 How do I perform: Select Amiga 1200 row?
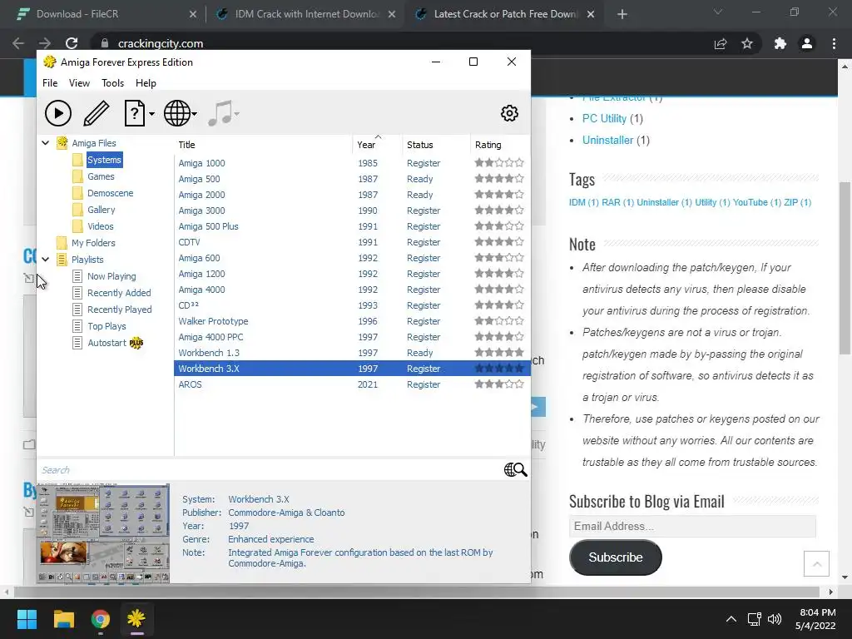[x=352, y=274]
